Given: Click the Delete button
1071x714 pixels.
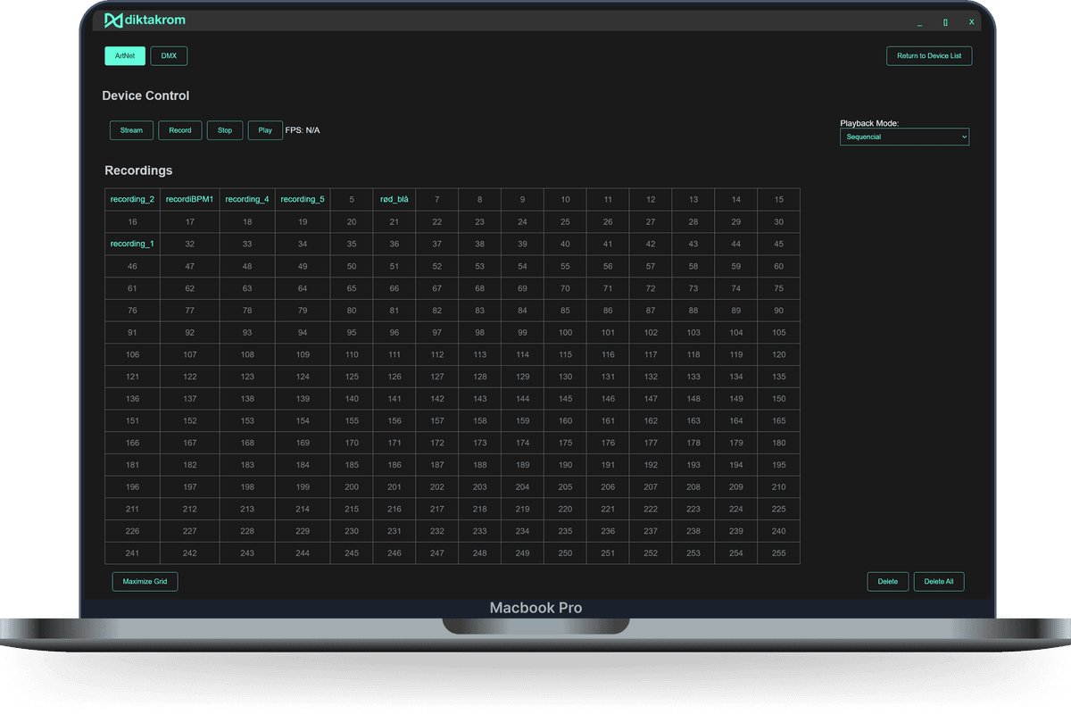Looking at the screenshot, I should 887,581.
